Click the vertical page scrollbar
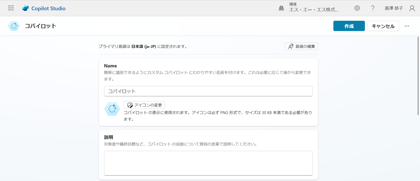 (419, 76)
